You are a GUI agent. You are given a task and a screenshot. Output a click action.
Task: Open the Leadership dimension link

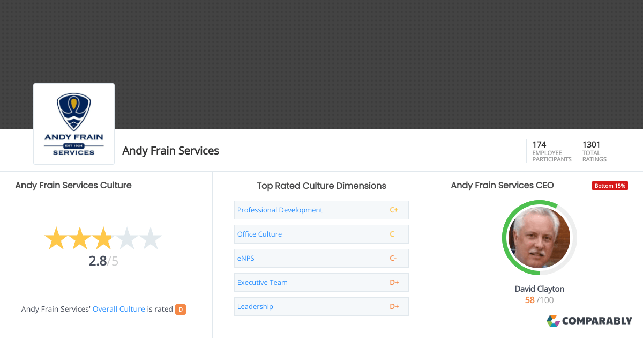(255, 306)
